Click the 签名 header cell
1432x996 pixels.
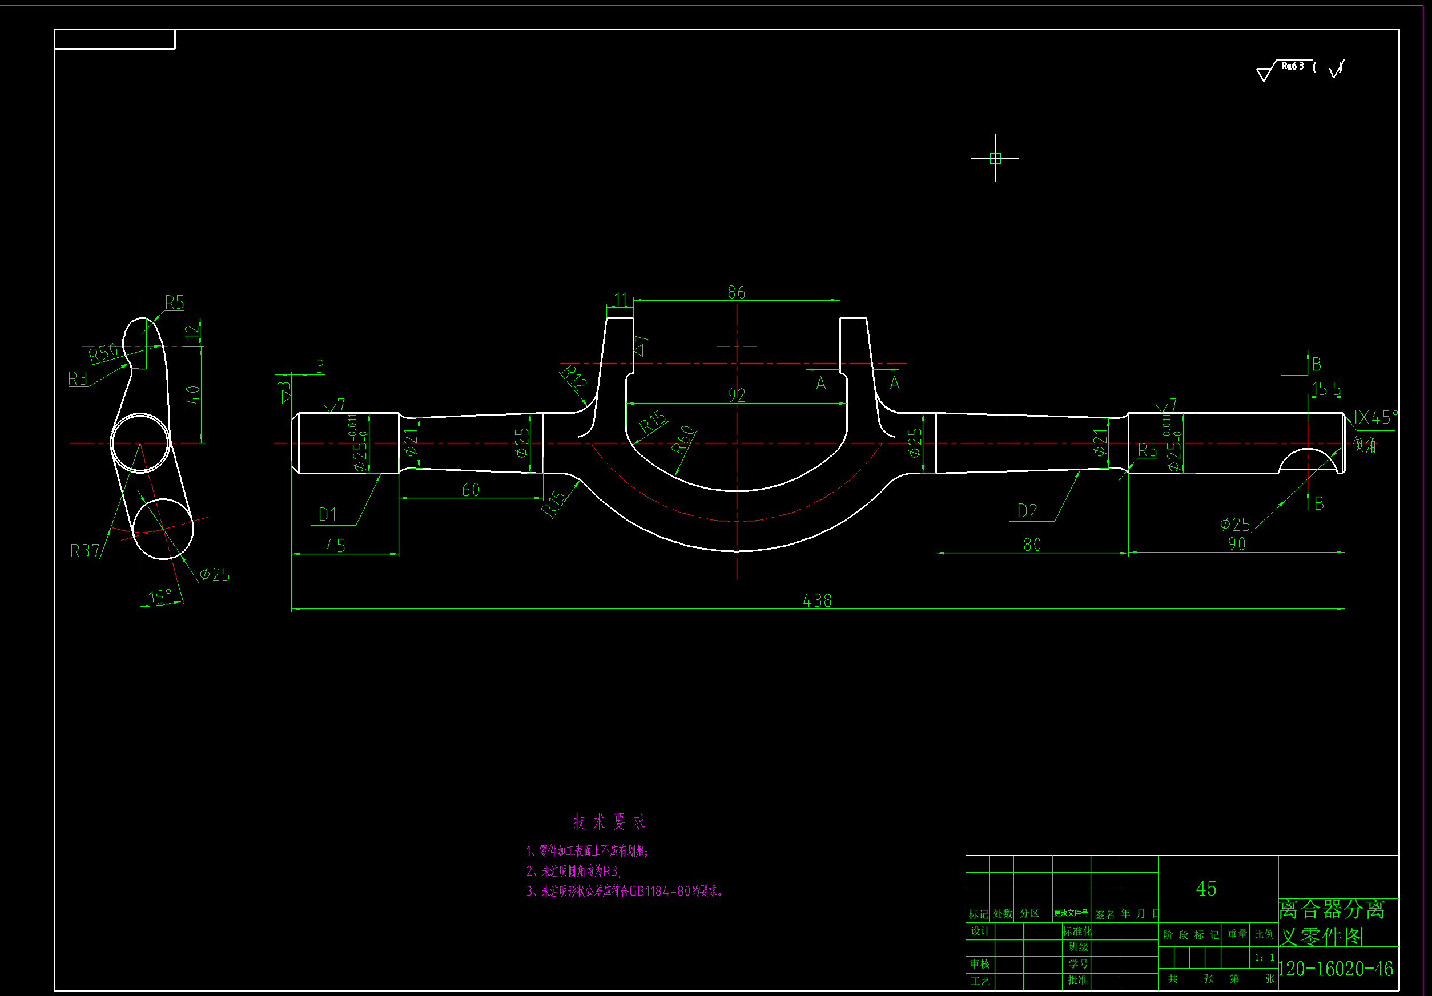1105,914
